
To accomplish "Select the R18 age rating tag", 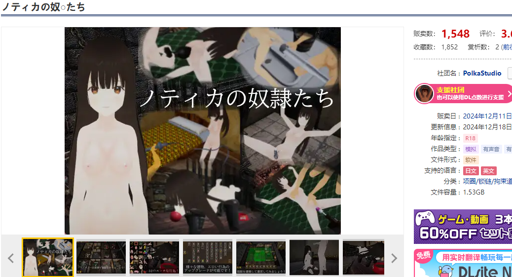I will point(470,138).
